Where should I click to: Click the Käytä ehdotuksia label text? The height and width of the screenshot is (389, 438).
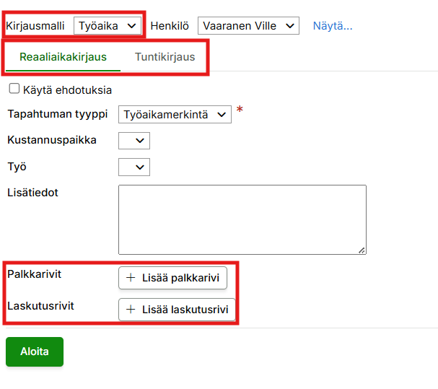pos(67,90)
